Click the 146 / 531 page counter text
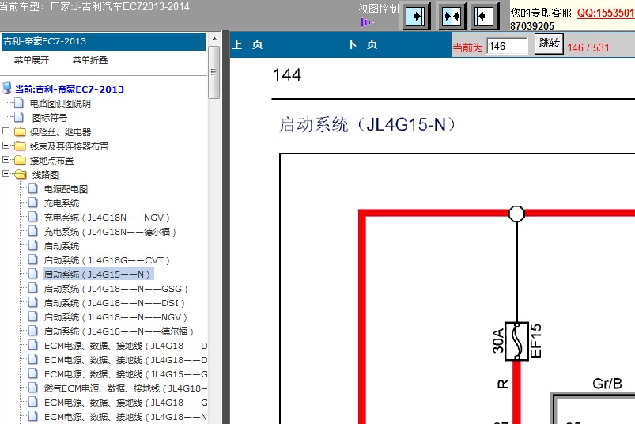The image size is (635, 424). [x=588, y=47]
